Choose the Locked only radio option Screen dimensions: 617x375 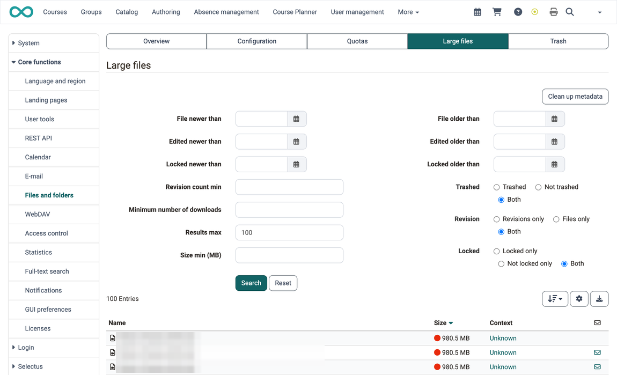point(497,251)
